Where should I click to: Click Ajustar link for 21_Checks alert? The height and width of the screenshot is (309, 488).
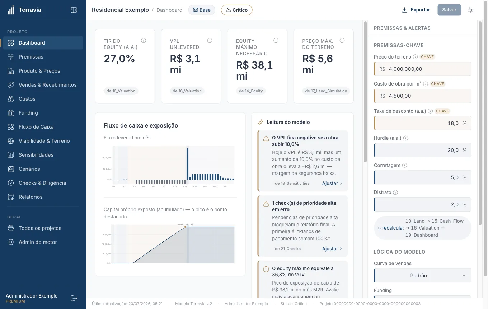click(x=332, y=249)
